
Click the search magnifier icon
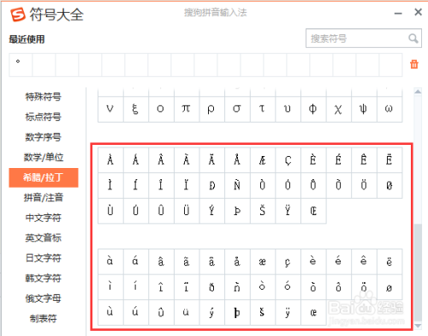pyautogui.click(x=413, y=39)
